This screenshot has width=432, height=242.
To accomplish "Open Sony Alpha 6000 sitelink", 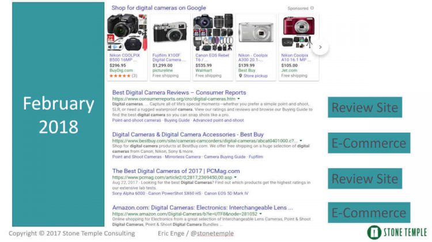I will pyautogui.click(x=128, y=194).
